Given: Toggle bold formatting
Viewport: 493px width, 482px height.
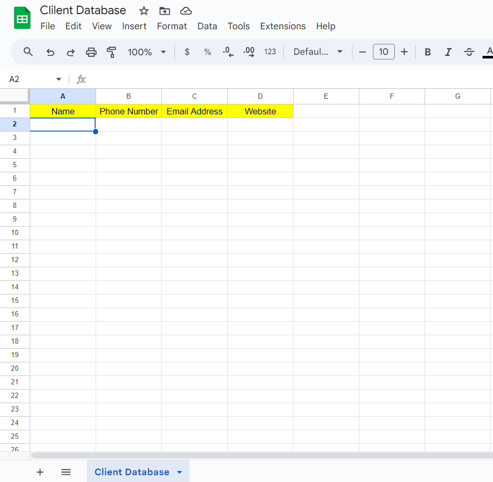Looking at the screenshot, I should 428,52.
